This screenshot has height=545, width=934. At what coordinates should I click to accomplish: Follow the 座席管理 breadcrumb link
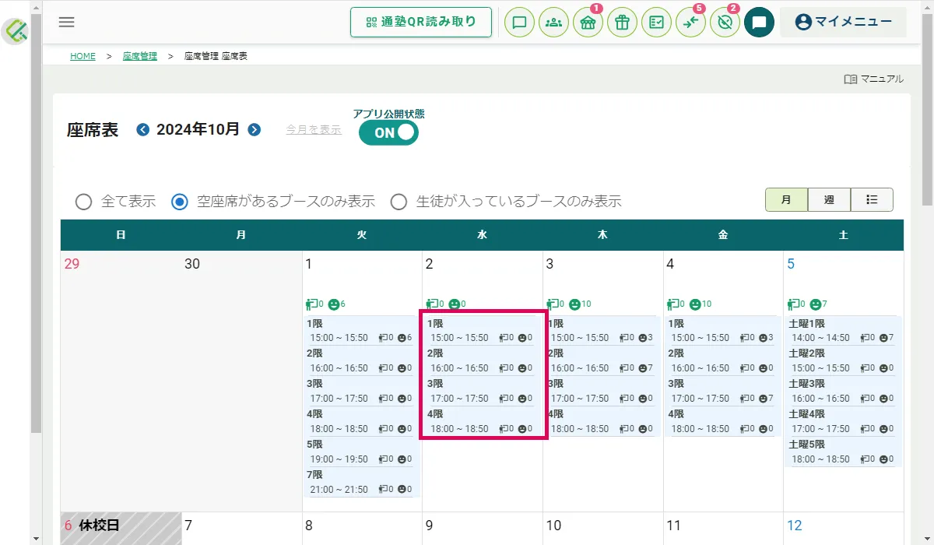click(x=140, y=56)
